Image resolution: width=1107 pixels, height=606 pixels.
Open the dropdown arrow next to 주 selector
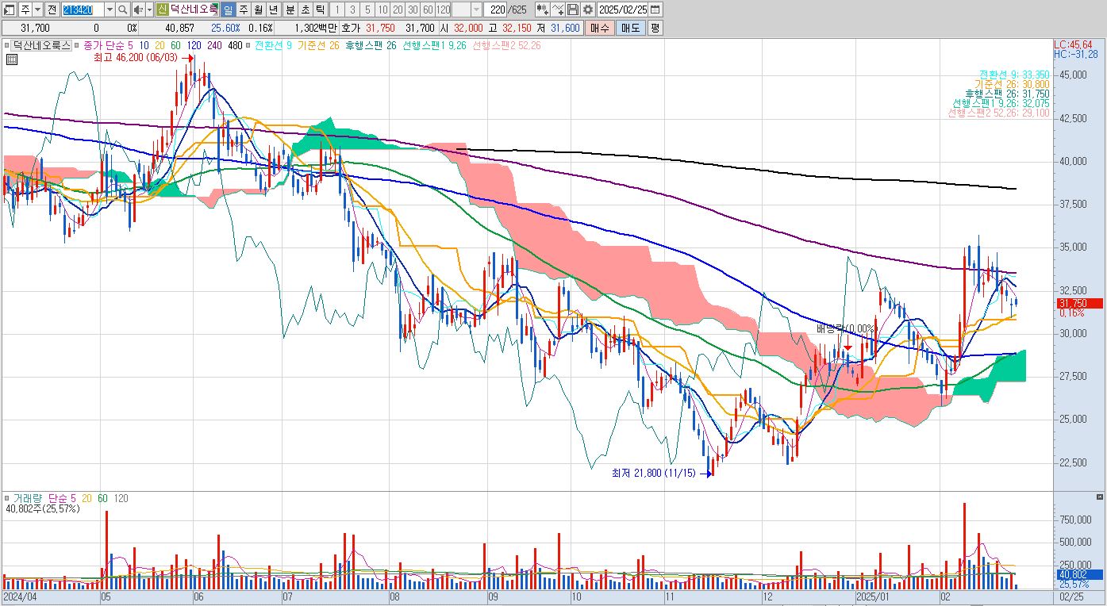pos(38,10)
